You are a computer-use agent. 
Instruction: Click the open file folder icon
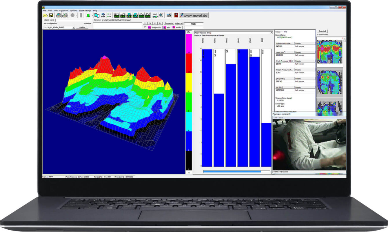45,15
